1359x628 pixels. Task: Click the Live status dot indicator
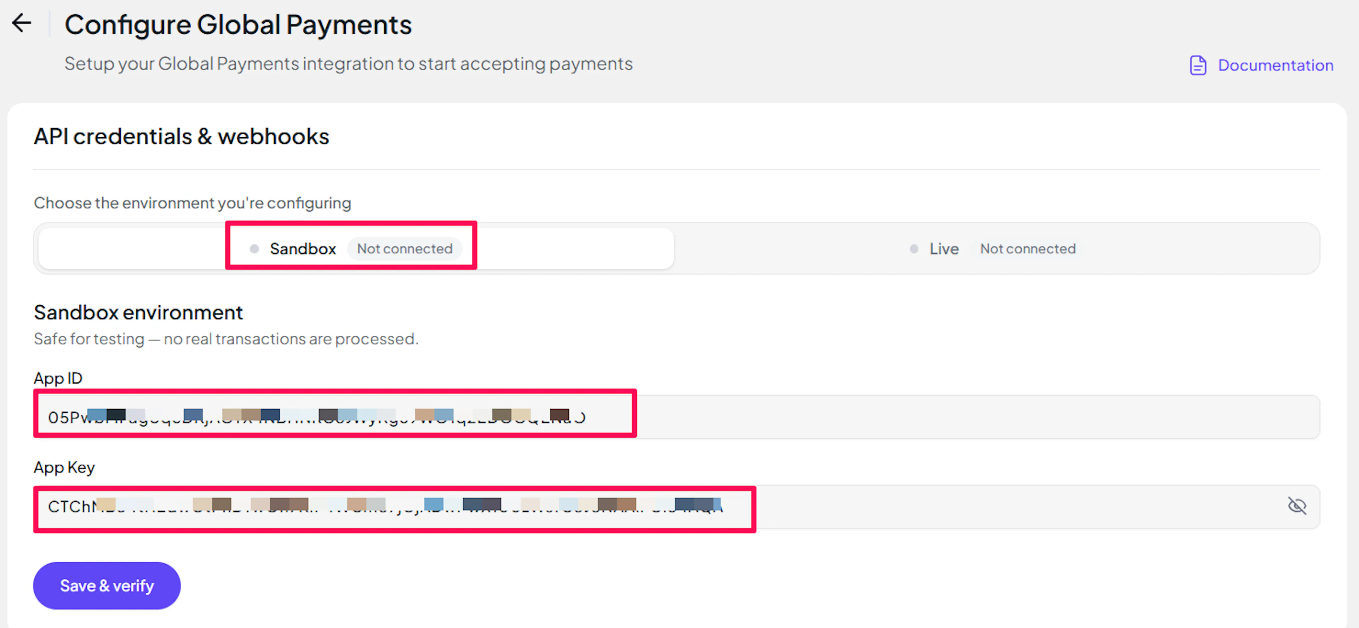point(914,248)
